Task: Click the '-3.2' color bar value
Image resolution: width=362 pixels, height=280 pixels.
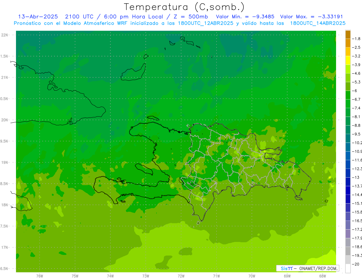Action: click(x=357, y=56)
